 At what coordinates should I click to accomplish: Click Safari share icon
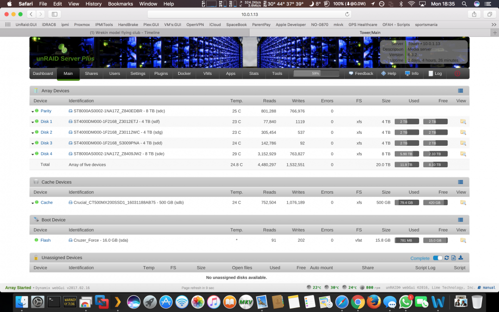(x=474, y=14)
